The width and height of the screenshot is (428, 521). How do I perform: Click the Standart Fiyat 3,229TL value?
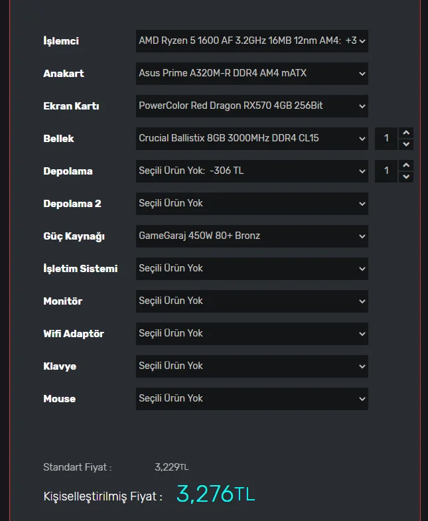click(x=171, y=467)
